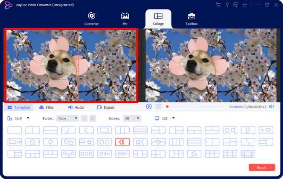
Task: Open the Toolbox section
Action: coord(191,19)
